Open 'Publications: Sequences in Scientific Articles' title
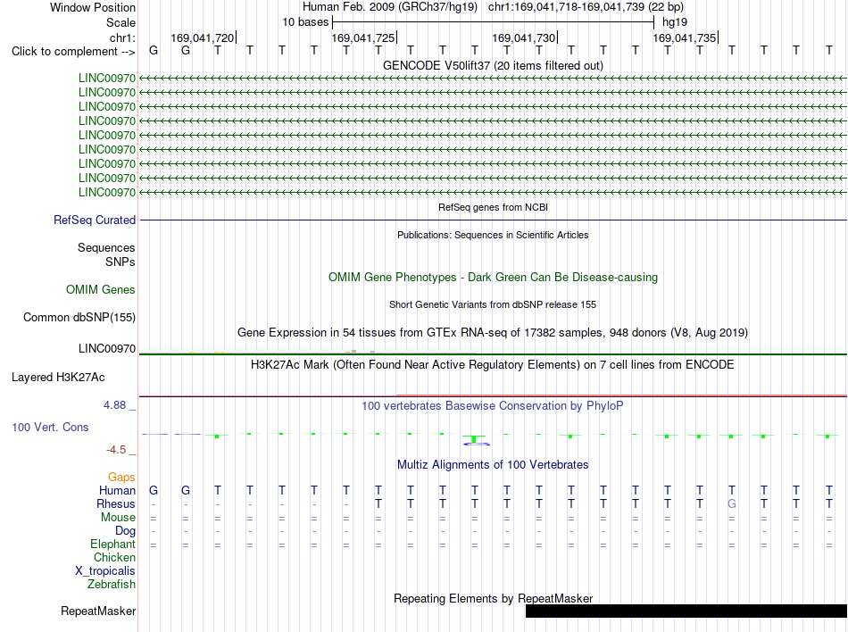The image size is (848, 632). tap(493, 235)
